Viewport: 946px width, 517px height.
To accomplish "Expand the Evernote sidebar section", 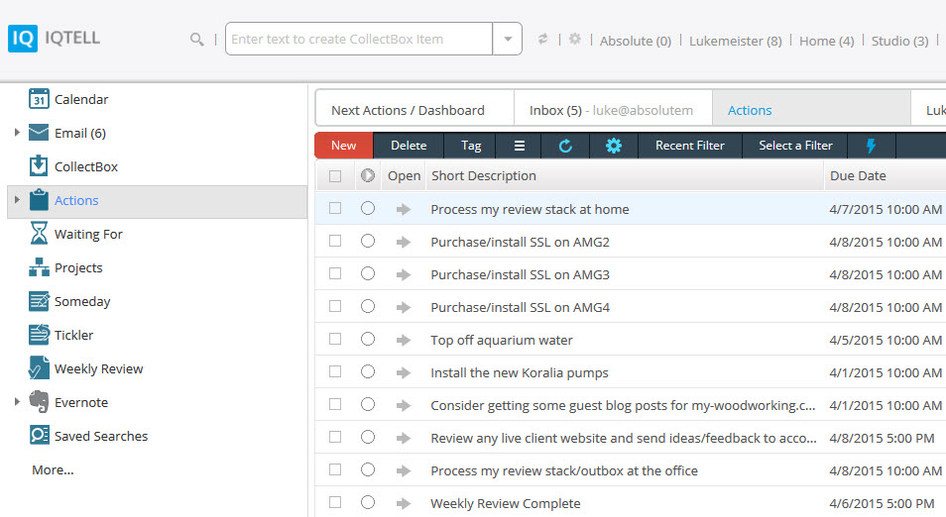I will pos(17,402).
